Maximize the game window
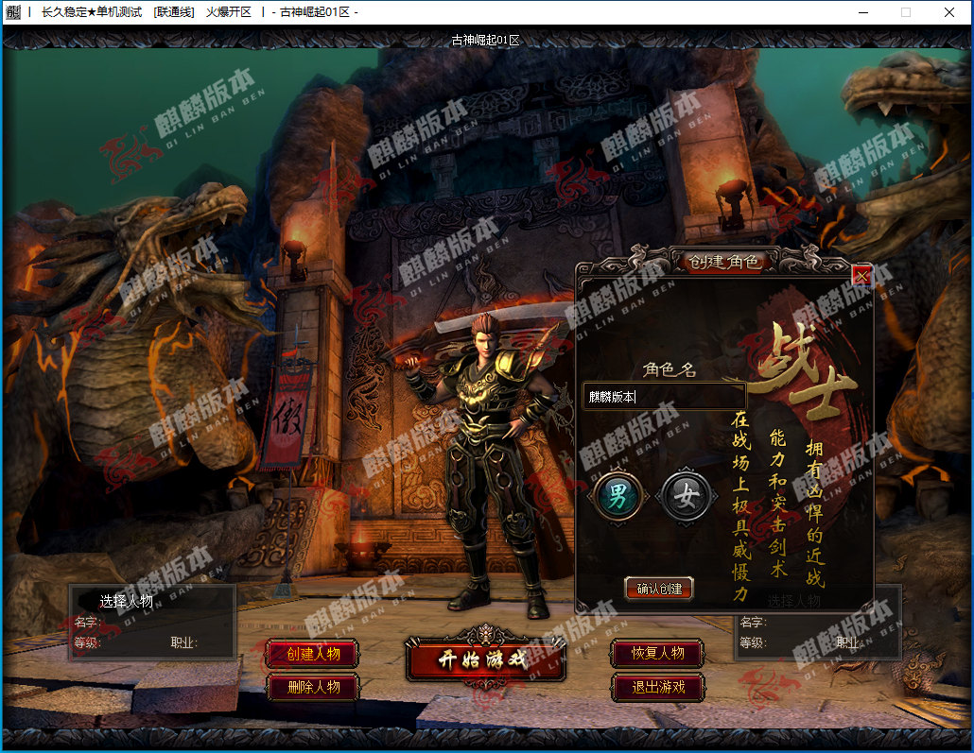 tap(906, 12)
